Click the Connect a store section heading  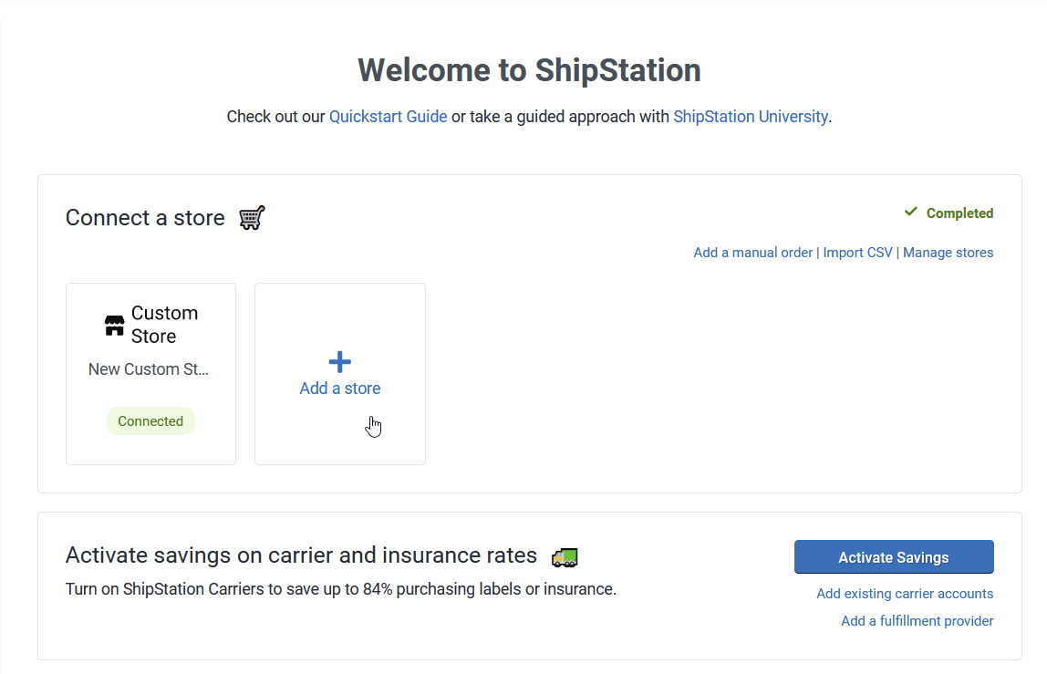tap(144, 217)
